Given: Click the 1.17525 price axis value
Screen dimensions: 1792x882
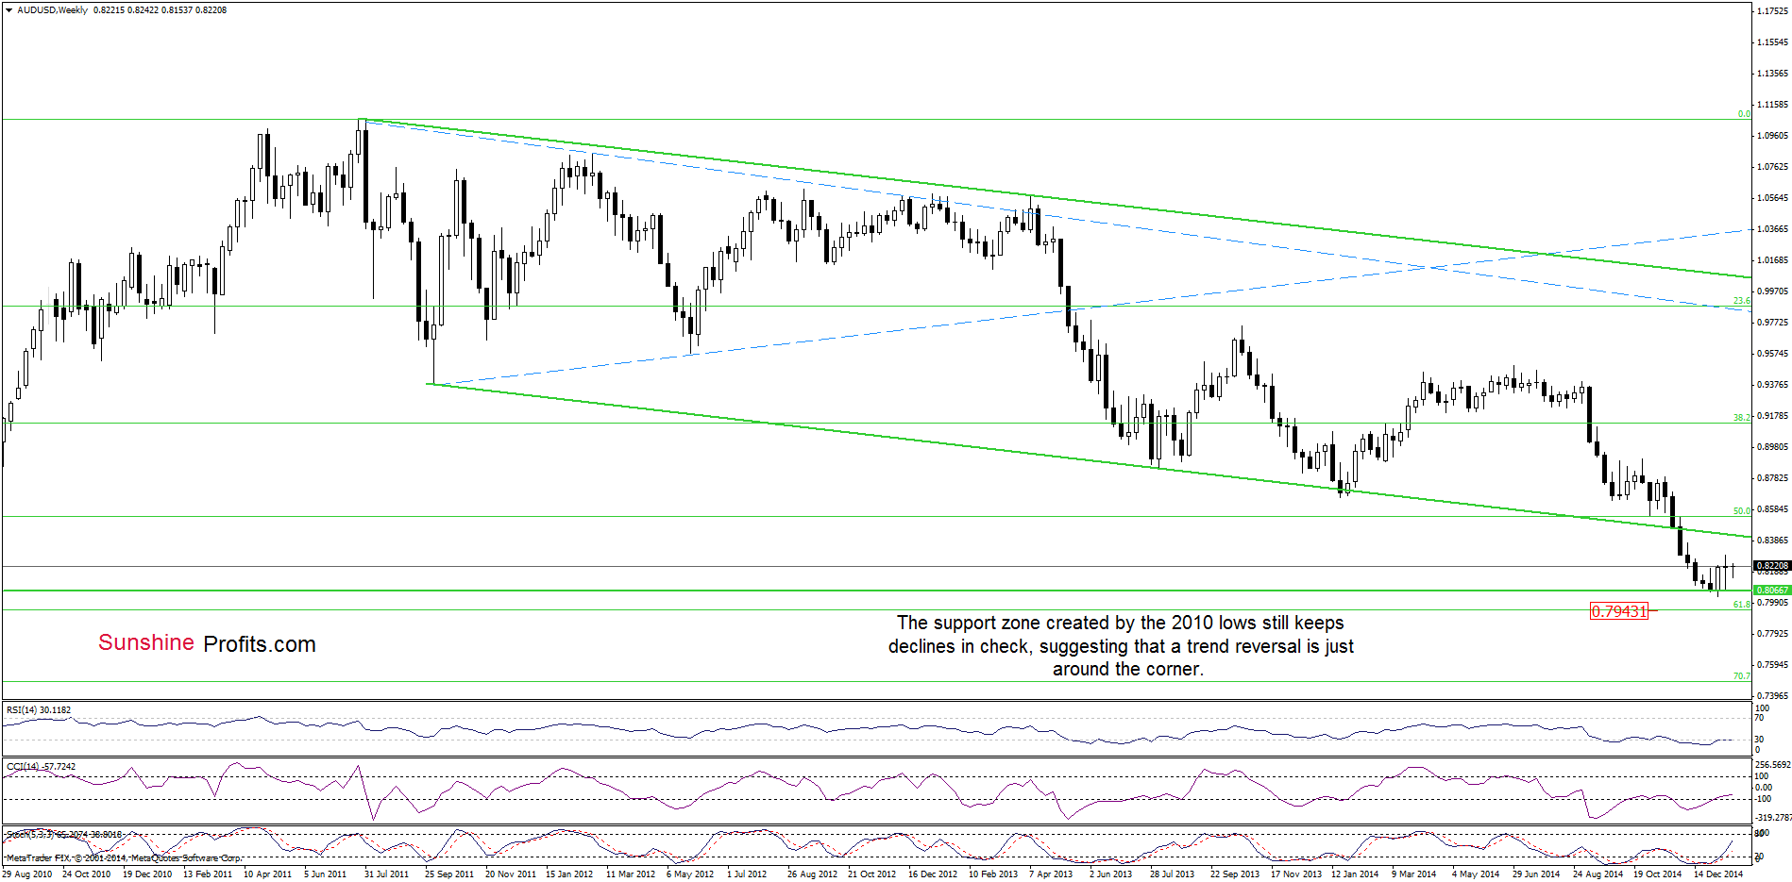Looking at the screenshot, I should [1772, 10].
